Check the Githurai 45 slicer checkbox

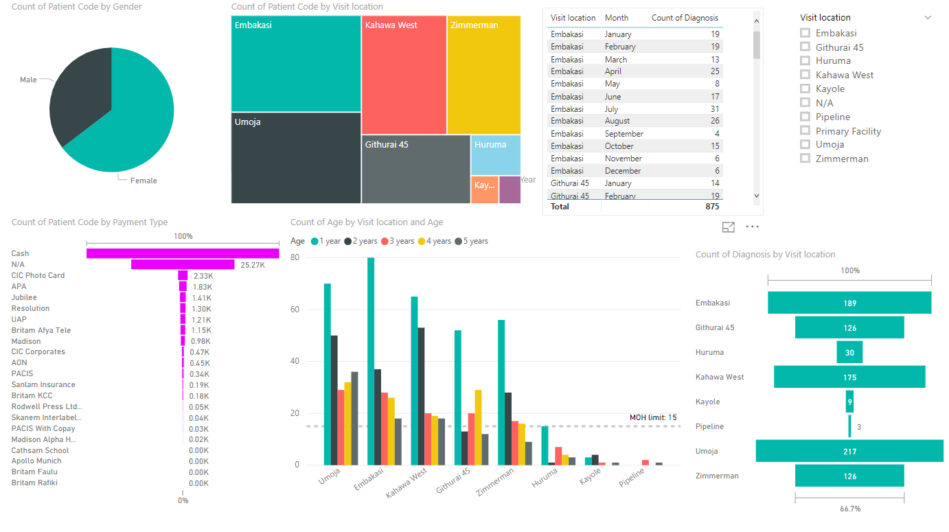tap(805, 47)
